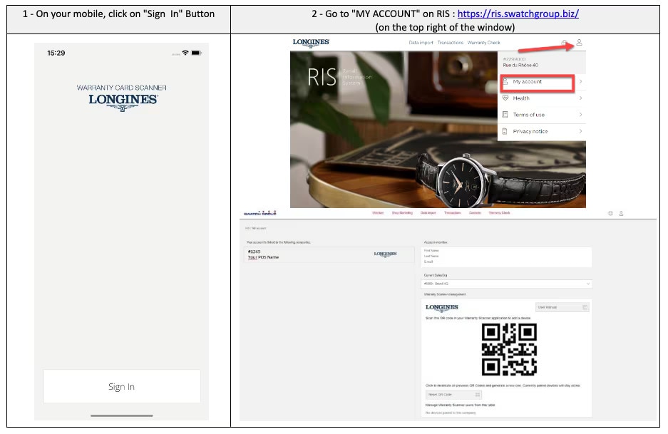Click the 'No devices paired to this company' text
The width and height of the screenshot is (668, 434).
(451, 413)
